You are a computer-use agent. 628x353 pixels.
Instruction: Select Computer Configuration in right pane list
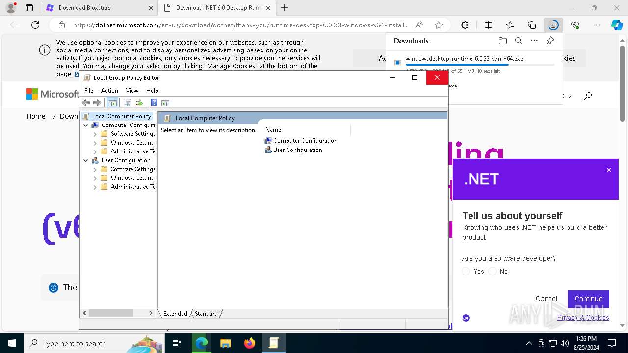coord(301,141)
